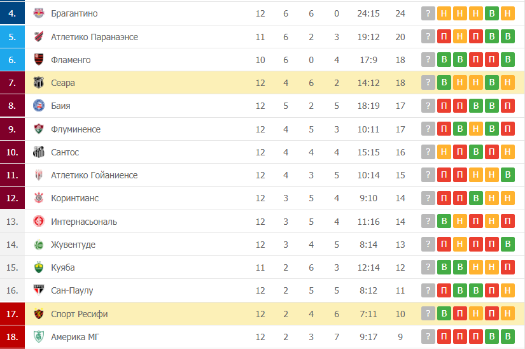Click the Брагантино team crest icon
Viewport: 525px width, 349px height.
click(39, 13)
